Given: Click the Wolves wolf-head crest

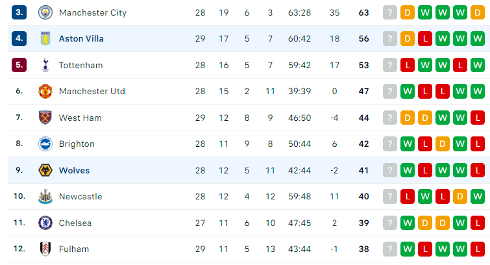Looking at the screenshot, I should click(x=45, y=170).
